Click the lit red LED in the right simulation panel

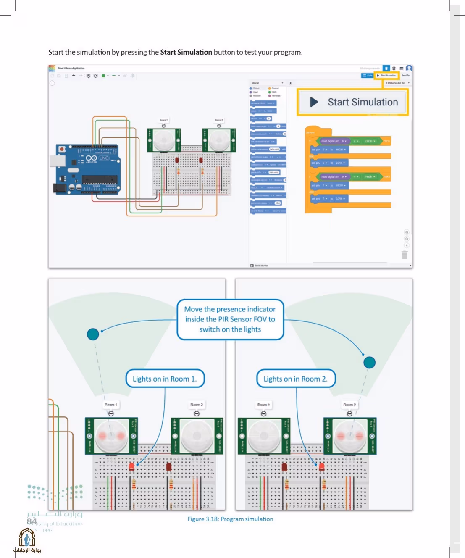pos(321,466)
